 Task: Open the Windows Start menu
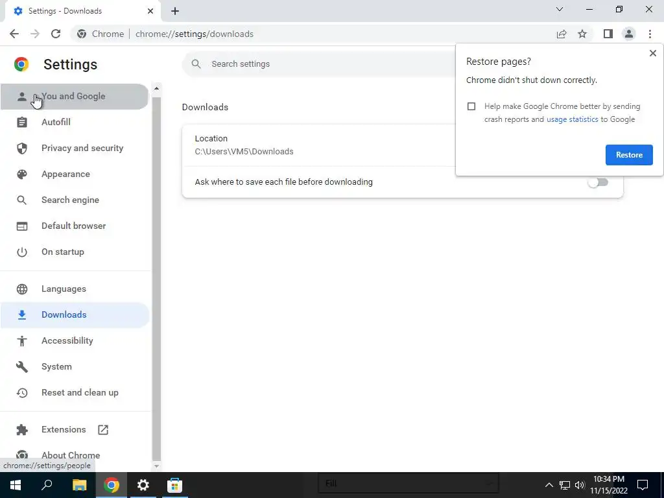coord(16,485)
